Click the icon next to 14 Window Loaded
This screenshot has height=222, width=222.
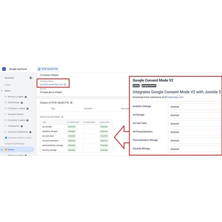pyautogui.click(x=26, y=97)
